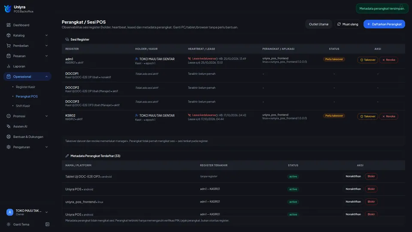Click the Pesanan icon in sidebar
412x232 pixels.
pyautogui.click(x=9, y=56)
